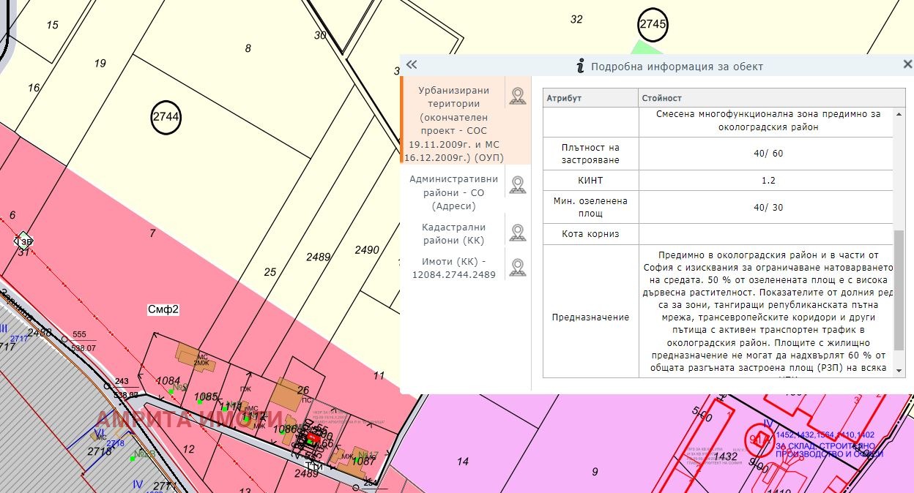Click the circled 2744 district marker
Screen dimensions: 914x493
pyautogui.click(x=166, y=117)
